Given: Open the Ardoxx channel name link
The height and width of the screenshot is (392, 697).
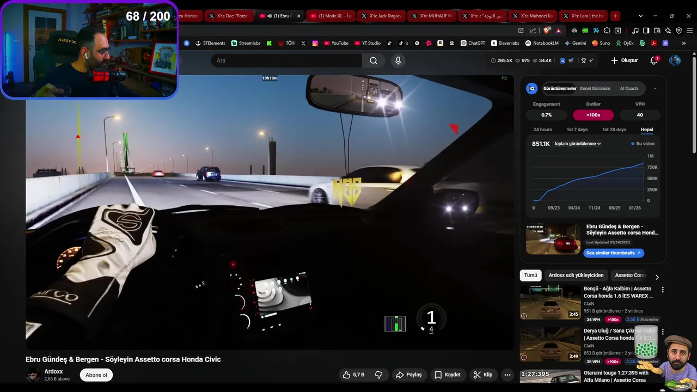Looking at the screenshot, I should [53, 371].
